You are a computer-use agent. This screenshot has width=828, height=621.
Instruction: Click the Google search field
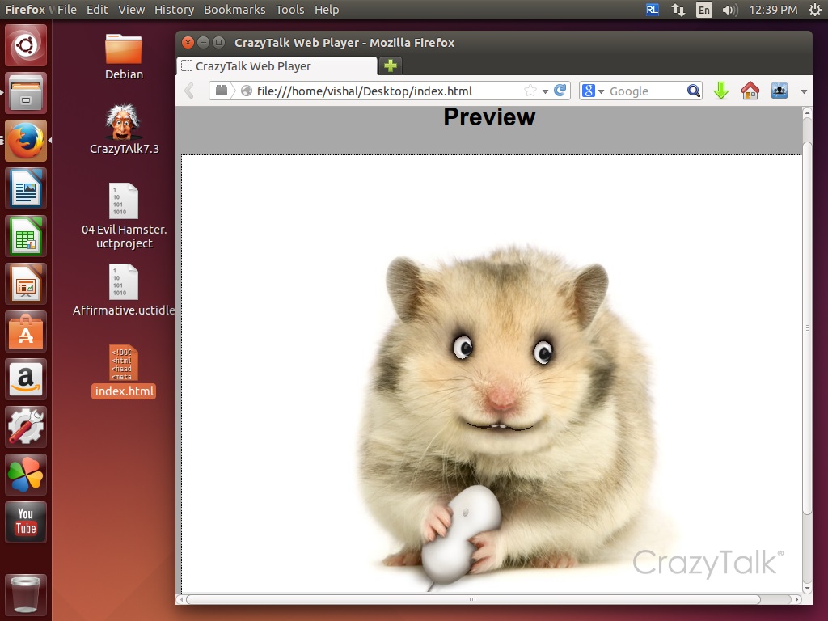coord(641,91)
